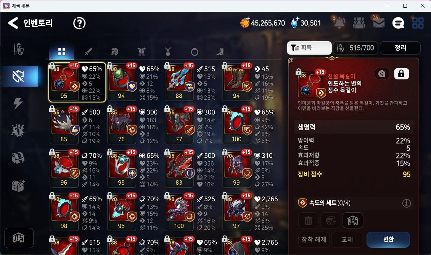
Task: Show speed set info details
Action: point(407,203)
